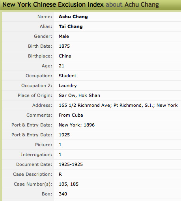The width and height of the screenshot is (181, 201).
Task: Click the 'Case Number(s):' label
Action: (33, 184)
